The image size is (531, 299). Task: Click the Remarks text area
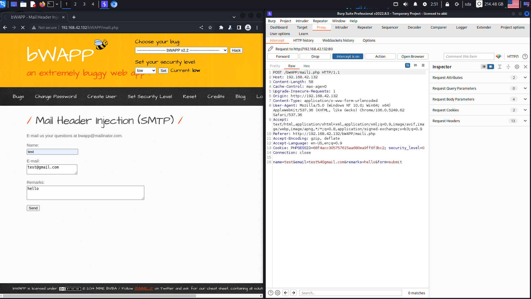[x=85, y=193]
